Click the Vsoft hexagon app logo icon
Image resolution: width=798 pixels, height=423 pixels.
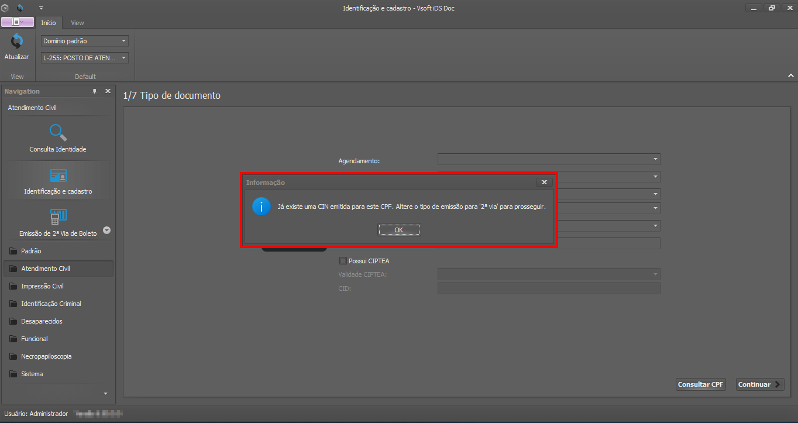5,8
